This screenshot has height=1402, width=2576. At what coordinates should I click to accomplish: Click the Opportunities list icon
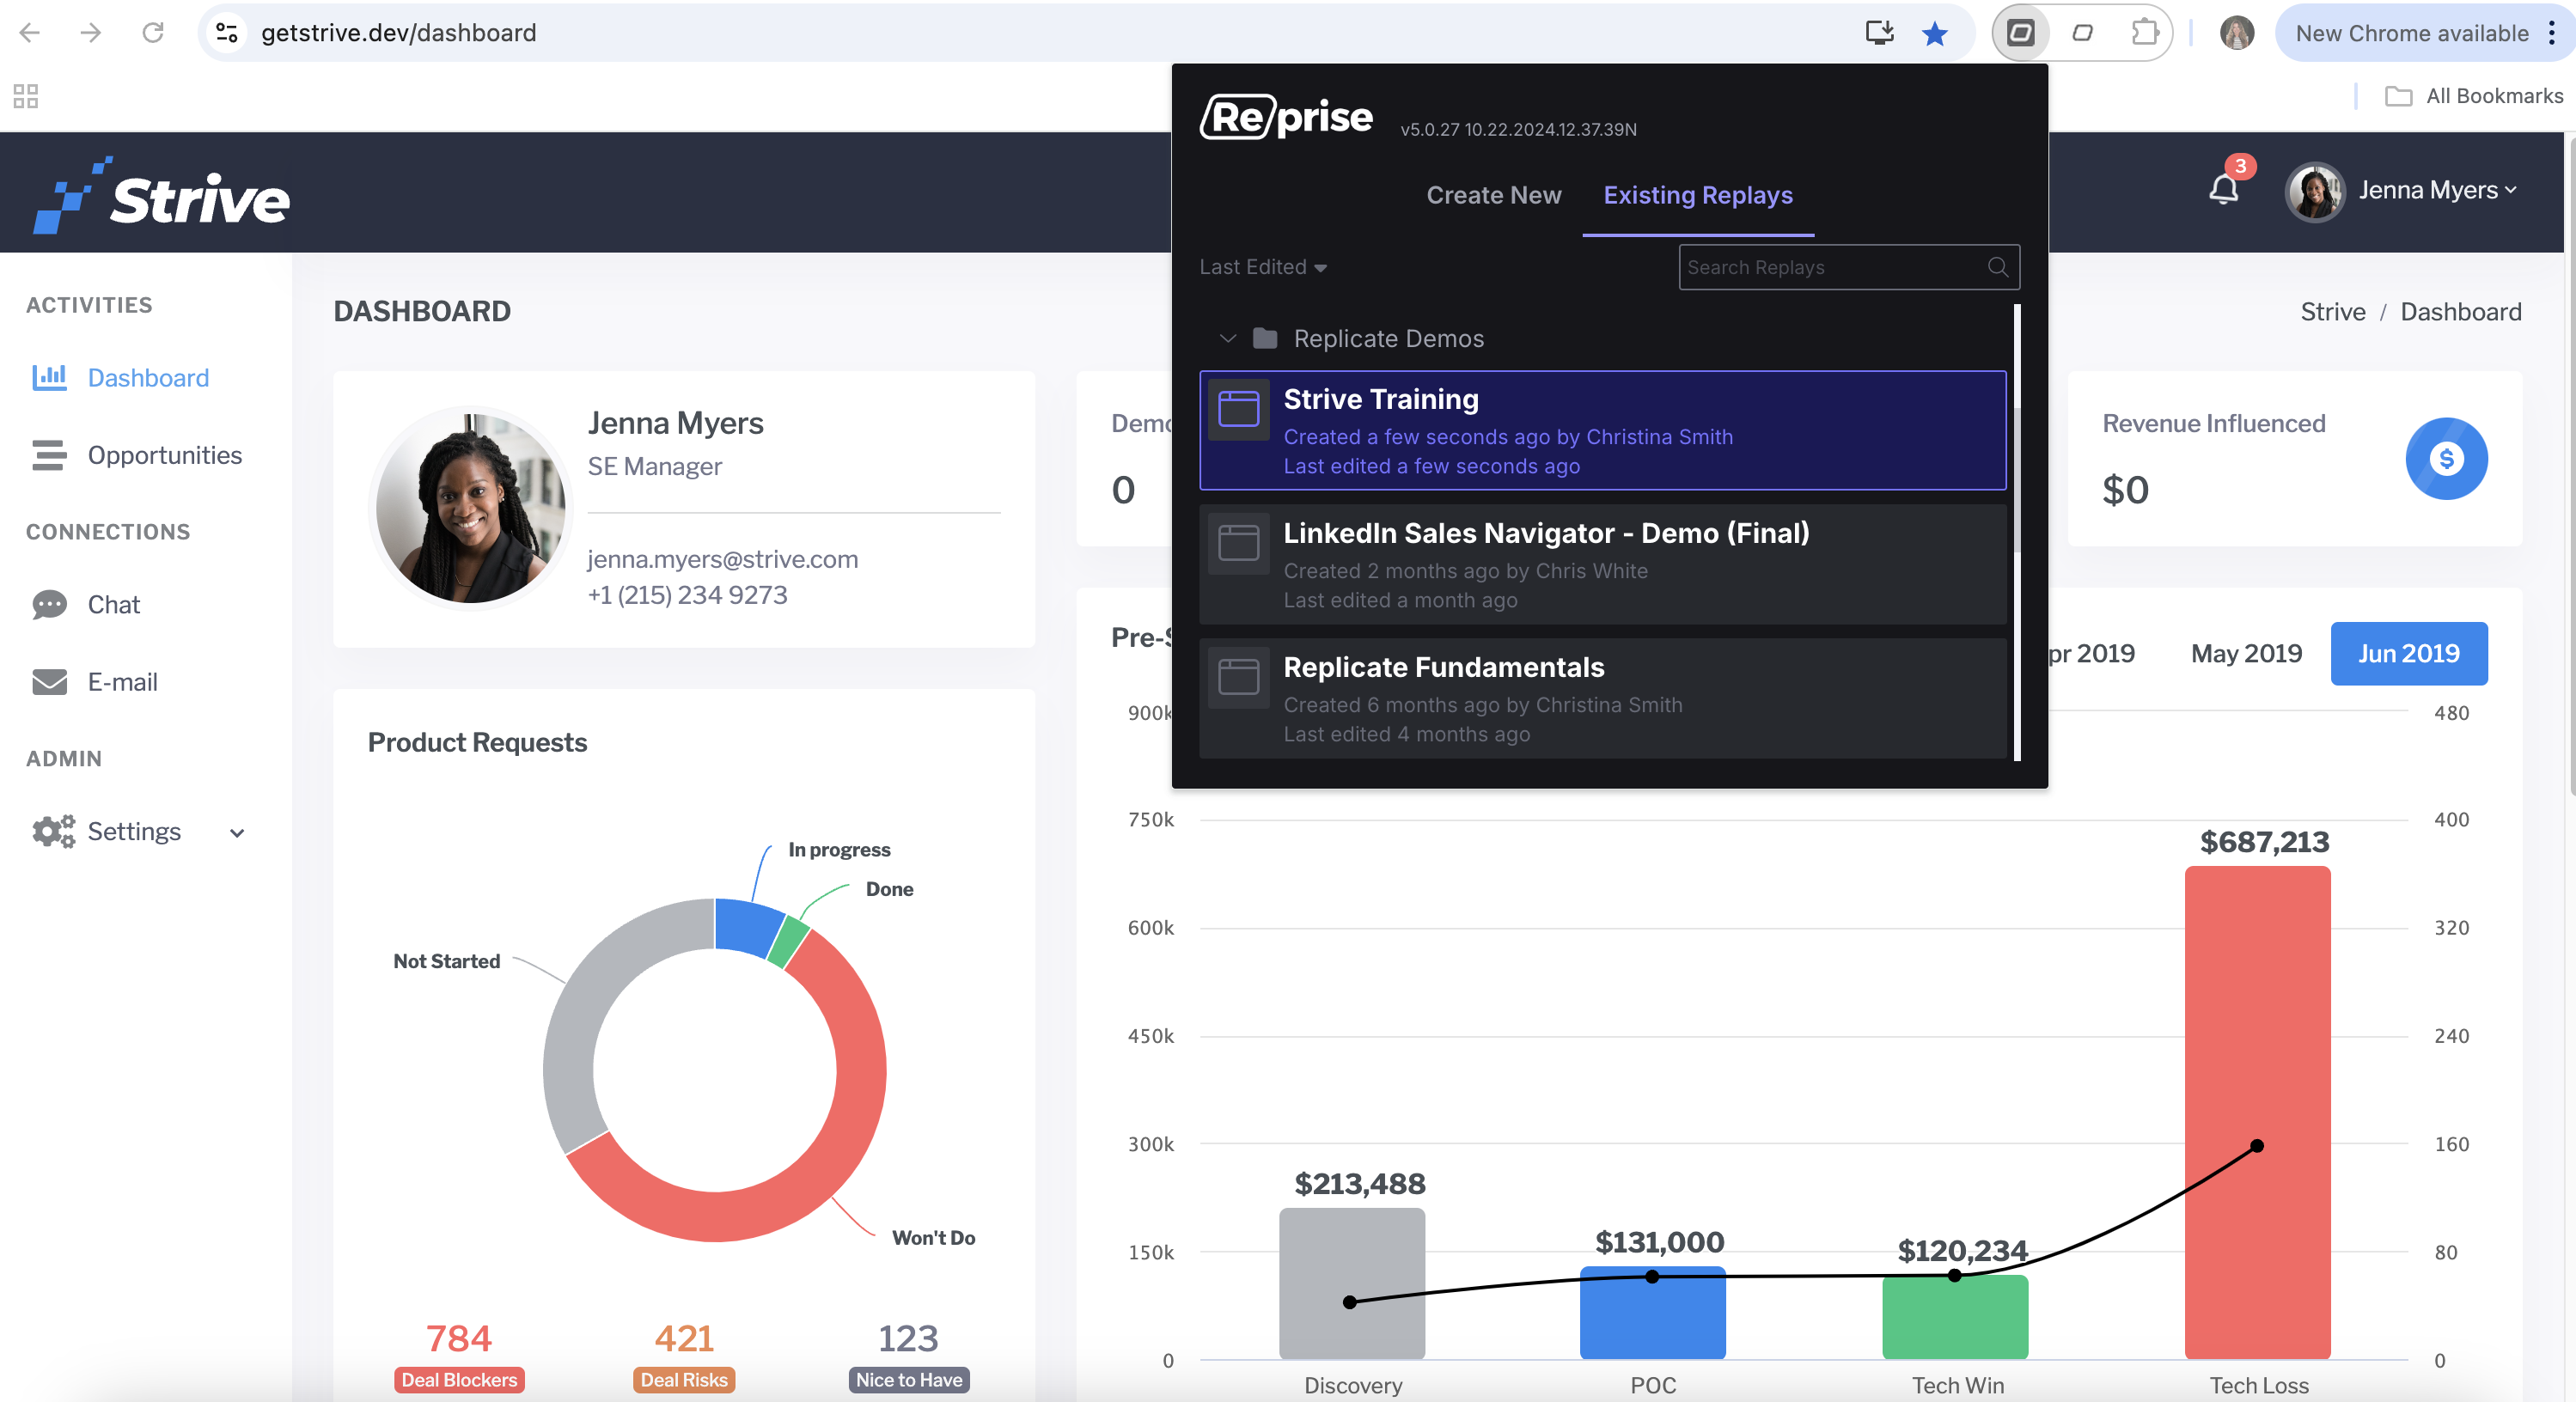coord(49,455)
